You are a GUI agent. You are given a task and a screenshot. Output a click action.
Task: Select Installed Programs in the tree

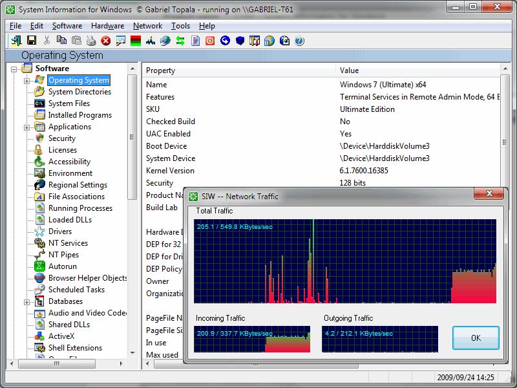pos(79,115)
